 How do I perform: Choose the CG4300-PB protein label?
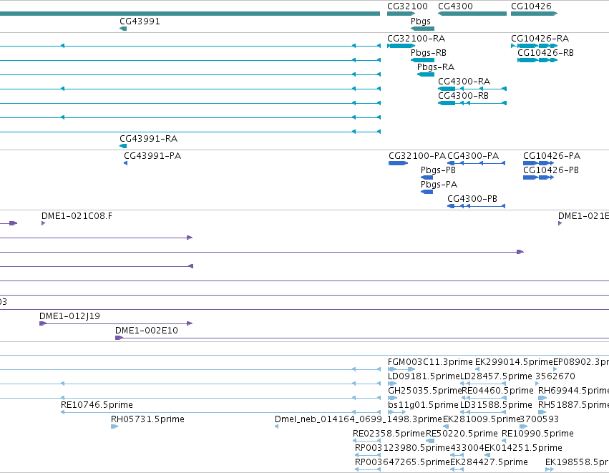click(x=472, y=199)
